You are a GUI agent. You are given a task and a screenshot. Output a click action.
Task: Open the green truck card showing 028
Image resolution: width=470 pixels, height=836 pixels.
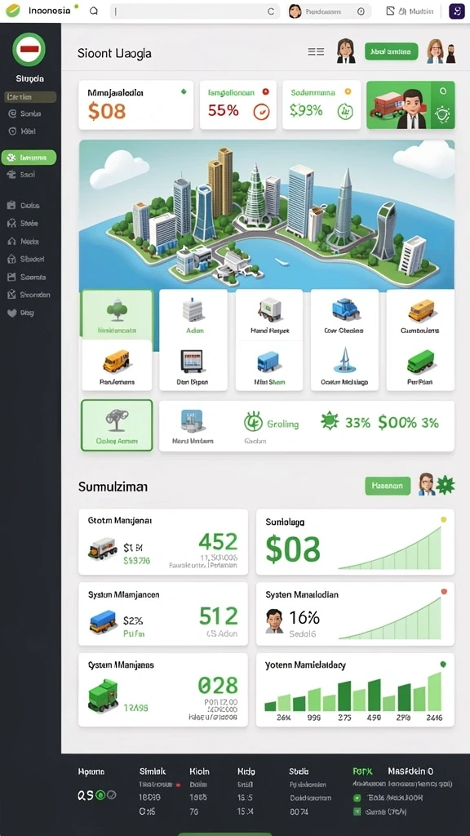coord(163,689)
